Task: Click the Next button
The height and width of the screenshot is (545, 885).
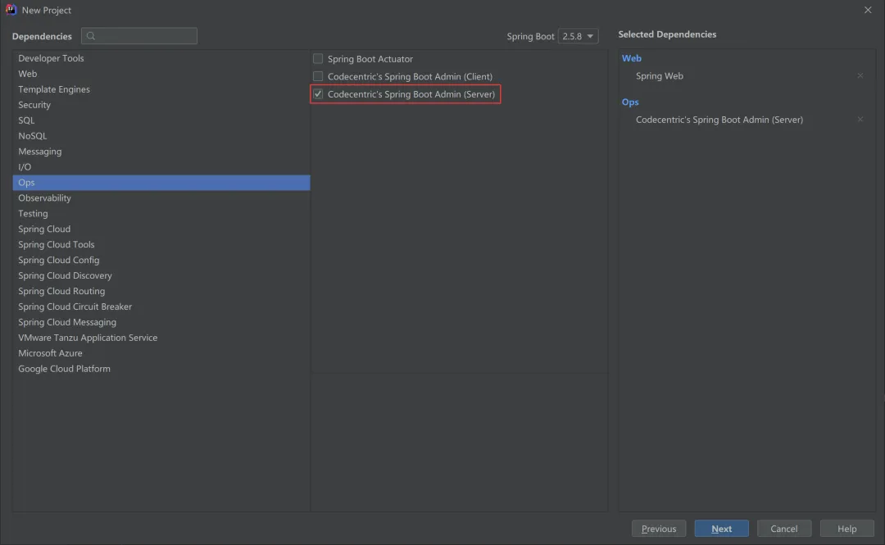Action: click(x=721, y=528)
